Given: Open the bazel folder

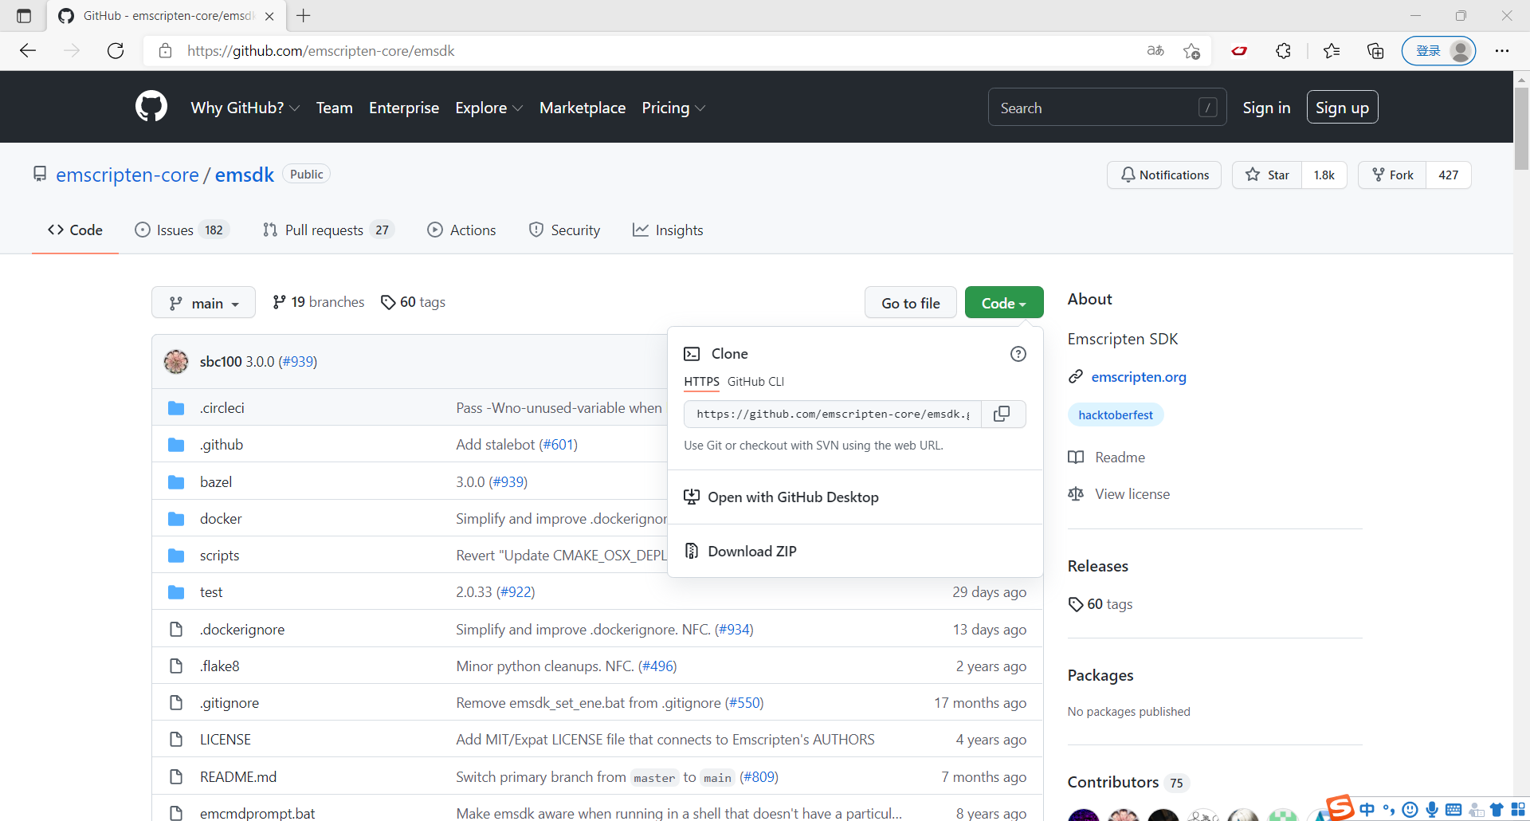Looking at the screenshot, I should coord(216,482).
